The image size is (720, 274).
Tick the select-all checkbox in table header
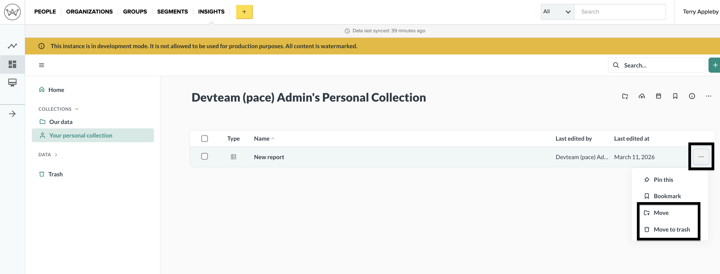[205, 139]
